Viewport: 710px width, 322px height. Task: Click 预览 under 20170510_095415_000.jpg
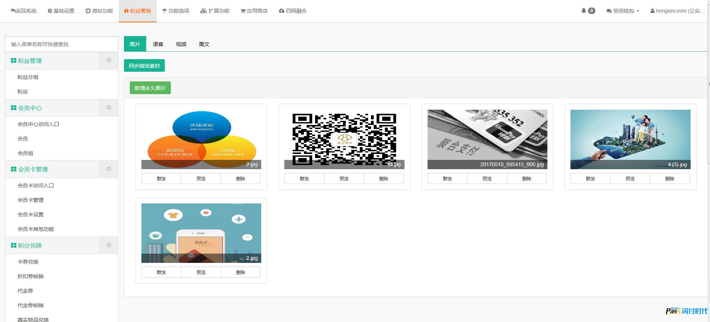tap(487, 178)
